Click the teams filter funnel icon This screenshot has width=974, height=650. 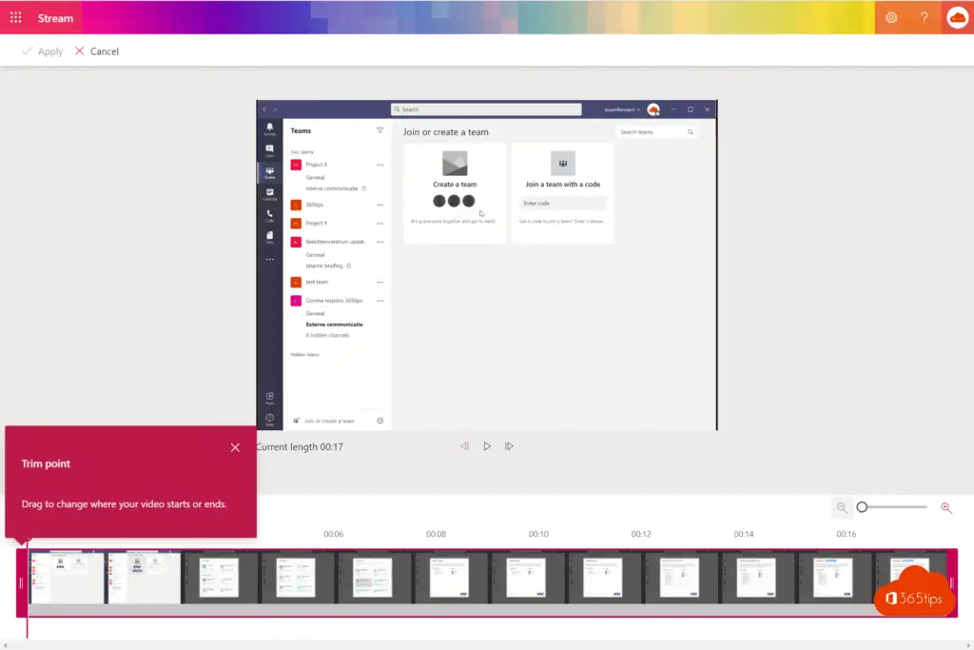[x=380, y=130]
